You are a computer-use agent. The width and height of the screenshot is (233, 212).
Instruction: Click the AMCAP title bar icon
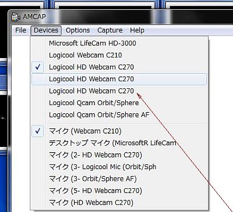(x=16, y=17)
